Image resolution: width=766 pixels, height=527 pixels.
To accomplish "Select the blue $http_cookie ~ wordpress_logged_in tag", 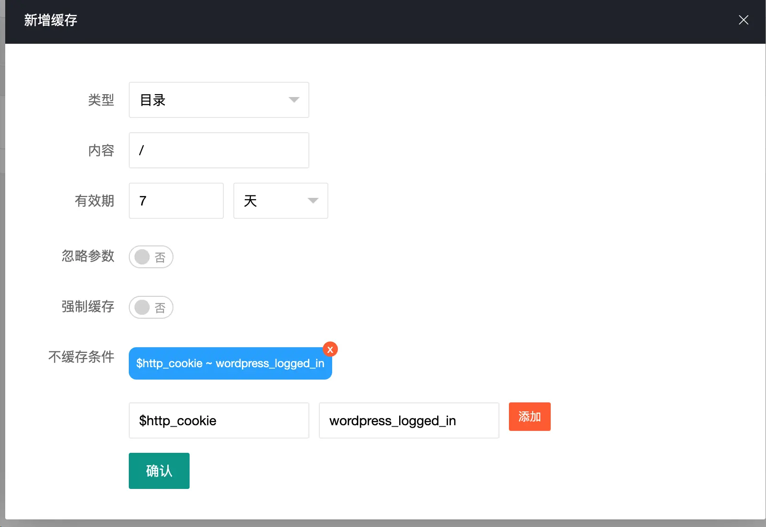I will click(230, 364).
